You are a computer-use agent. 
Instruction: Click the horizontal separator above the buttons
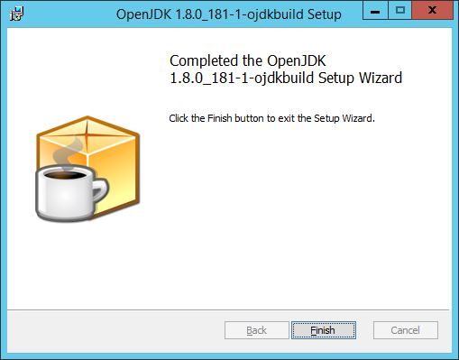tap(228, 309)
